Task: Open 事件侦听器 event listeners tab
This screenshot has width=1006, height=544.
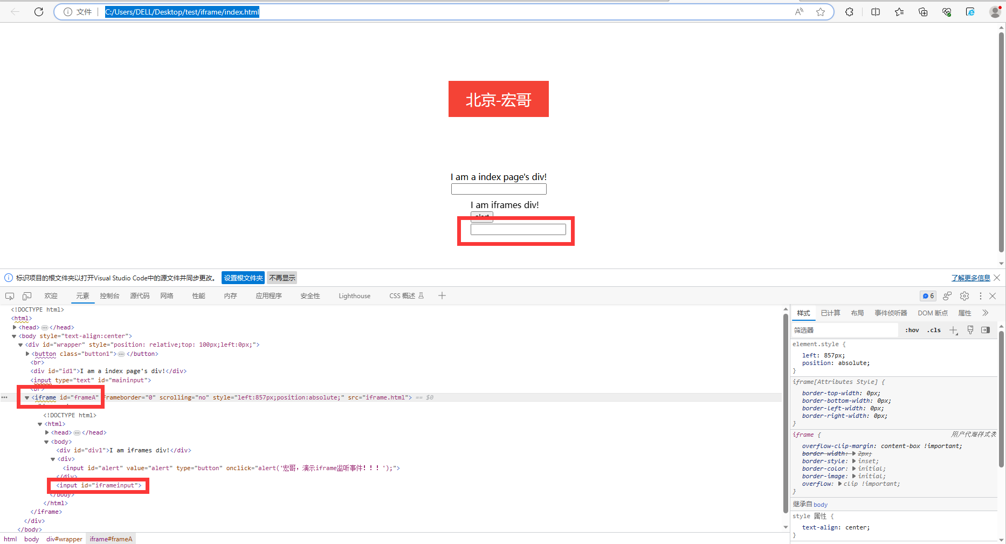Action: pos(891,313)
